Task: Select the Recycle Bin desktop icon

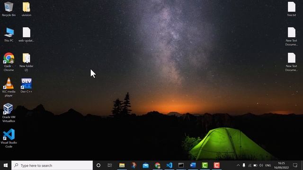Action: tap(9, 9)
